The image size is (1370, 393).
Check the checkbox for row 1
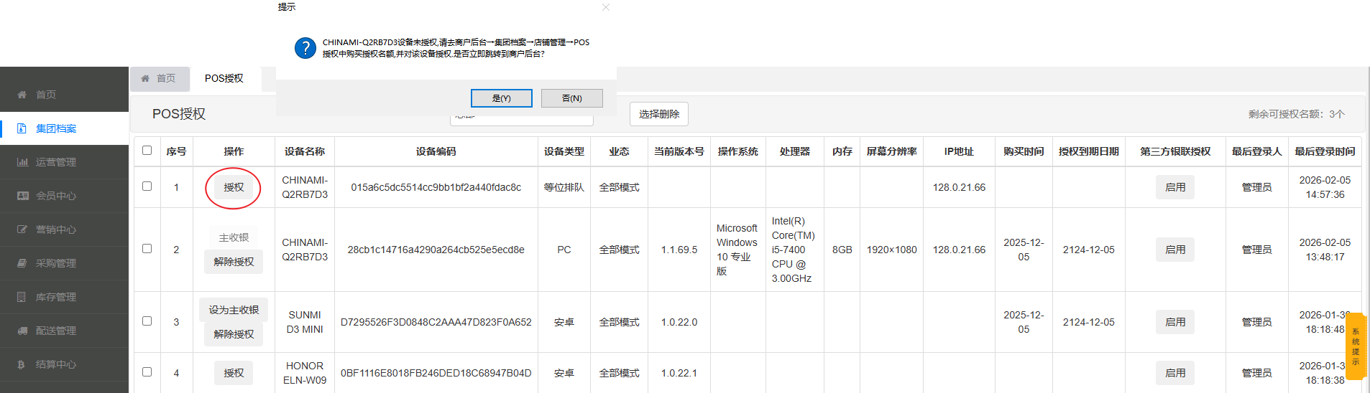coord(147,186)
